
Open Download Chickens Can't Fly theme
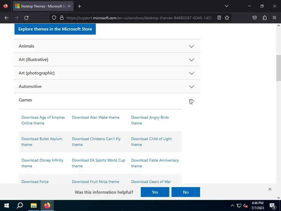(96, 141)
